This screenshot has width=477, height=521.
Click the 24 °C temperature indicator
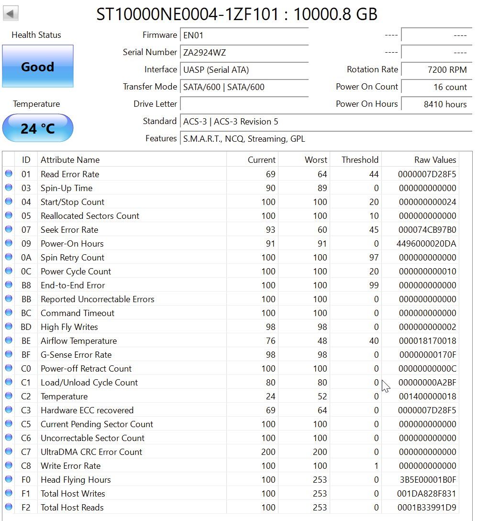click(38, 128)
